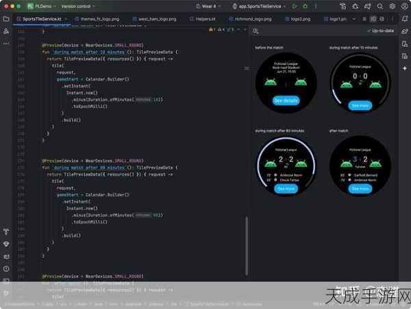Click See more in 80 minutes preview
The width and height of the screenshot is (411, 309).
click(286, 189)
